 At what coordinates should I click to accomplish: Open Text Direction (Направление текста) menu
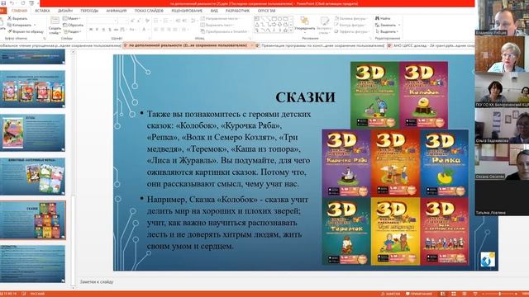[x=220, y=18]
